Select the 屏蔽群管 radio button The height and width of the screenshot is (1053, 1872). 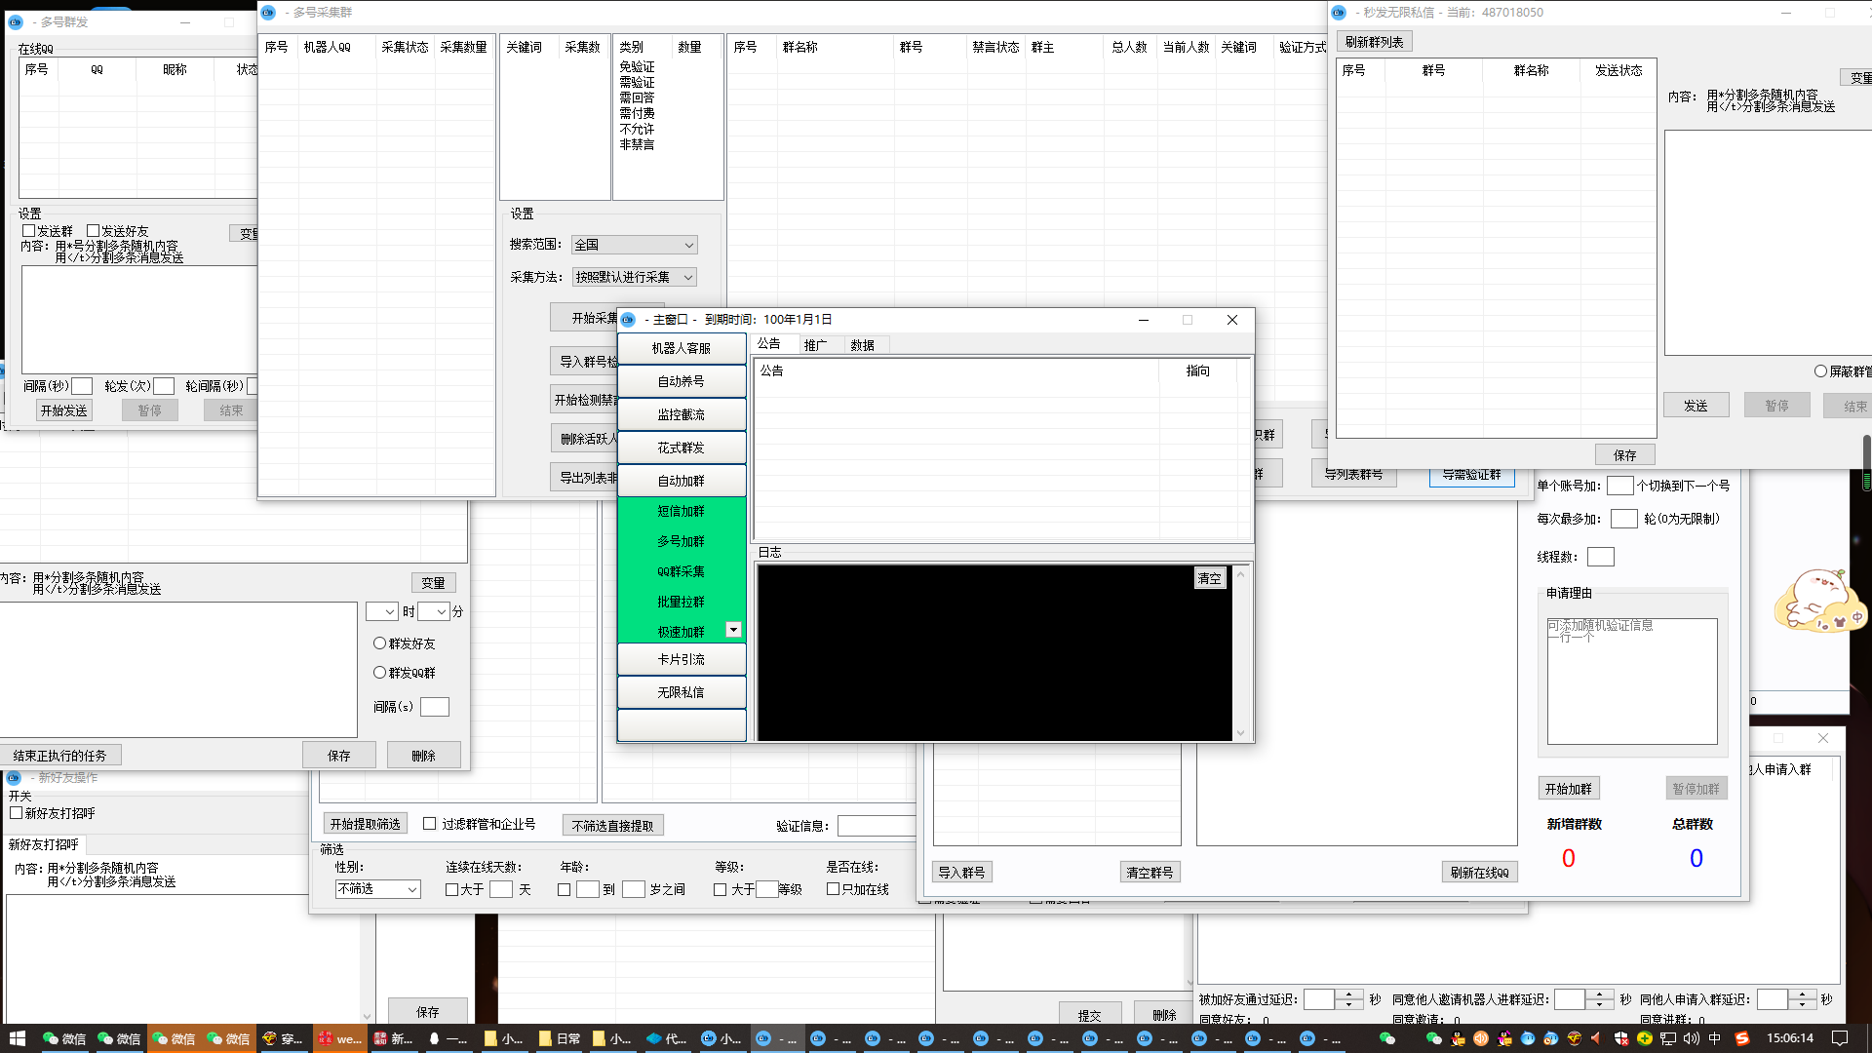(x=1820, y=370)
